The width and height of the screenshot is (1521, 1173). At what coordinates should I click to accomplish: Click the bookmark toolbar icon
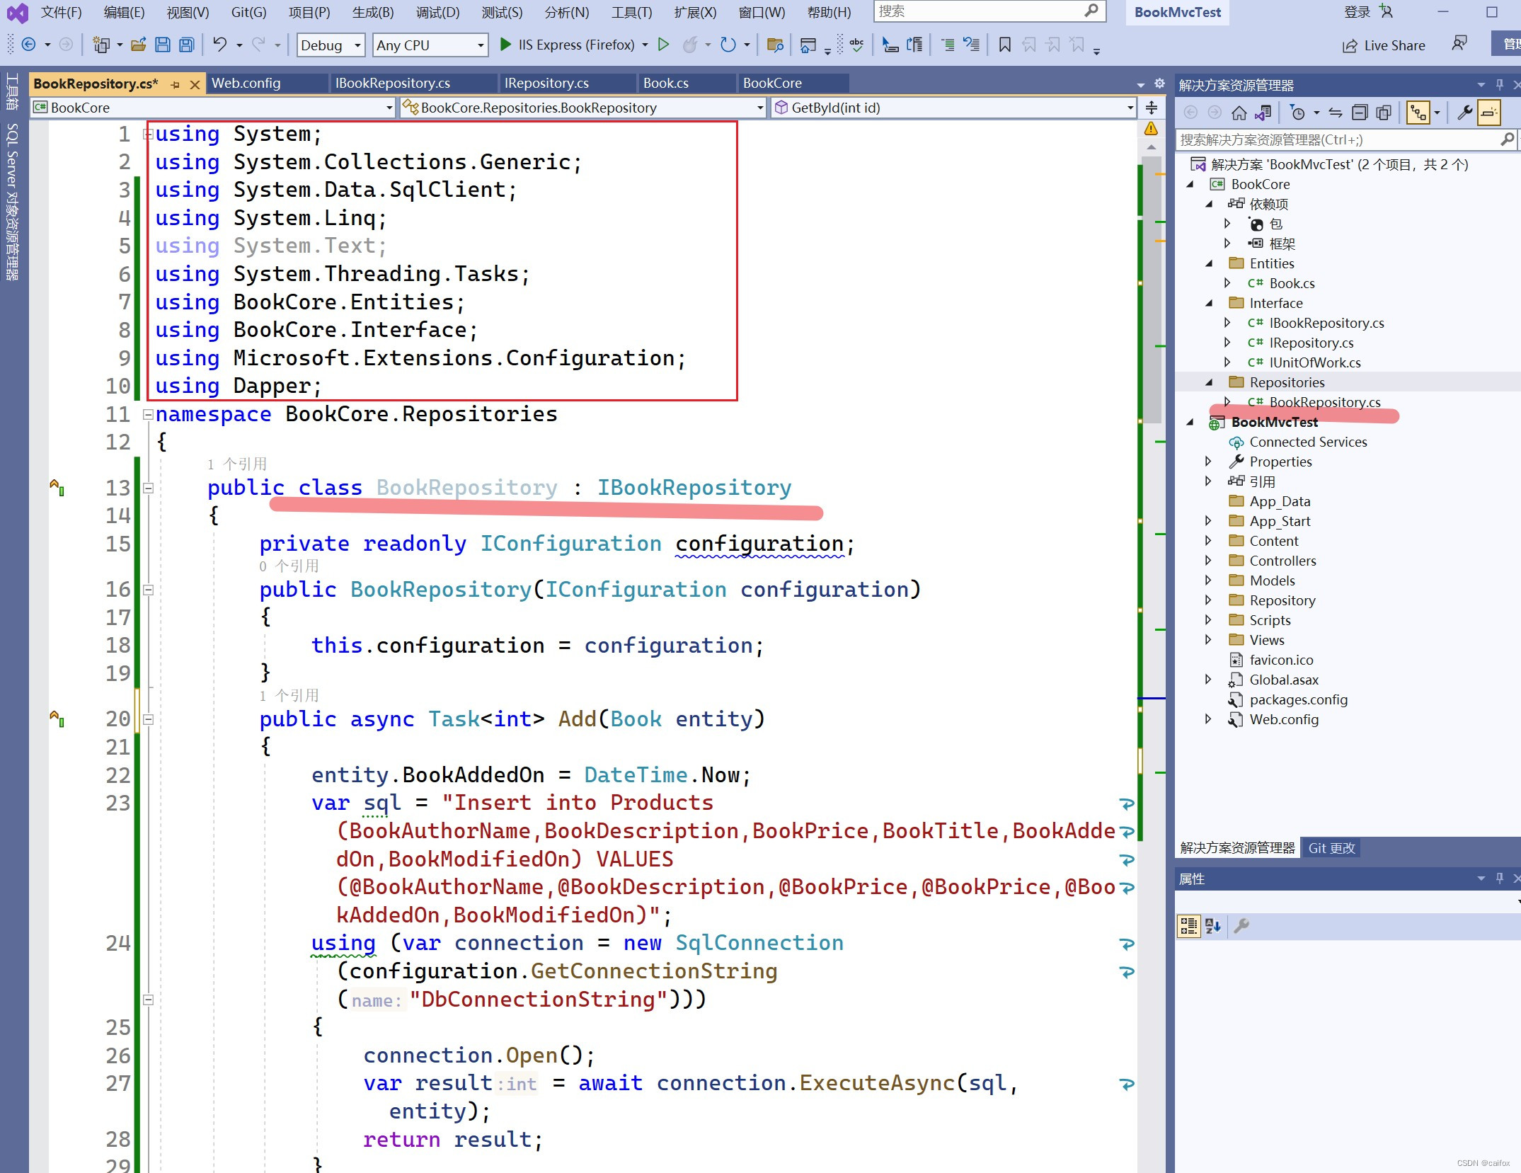1004,45
